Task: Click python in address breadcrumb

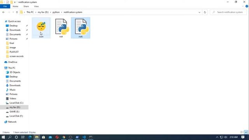Action: tap(56, 12)
